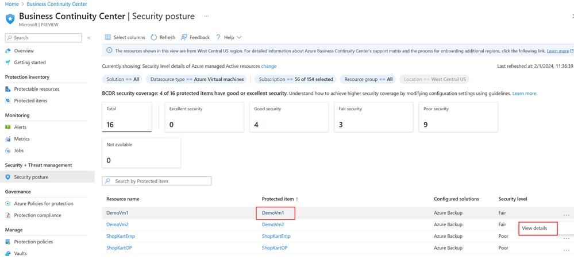
Task: Go to Protected items page
Action: point(31,100)
